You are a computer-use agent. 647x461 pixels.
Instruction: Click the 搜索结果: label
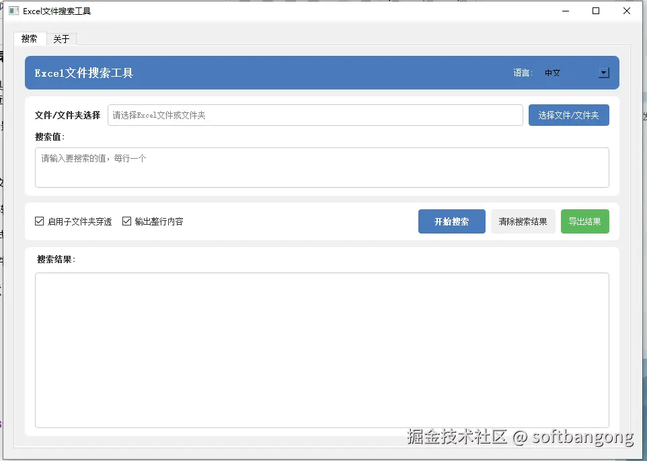pyautogui.click(x=56, y=259)
